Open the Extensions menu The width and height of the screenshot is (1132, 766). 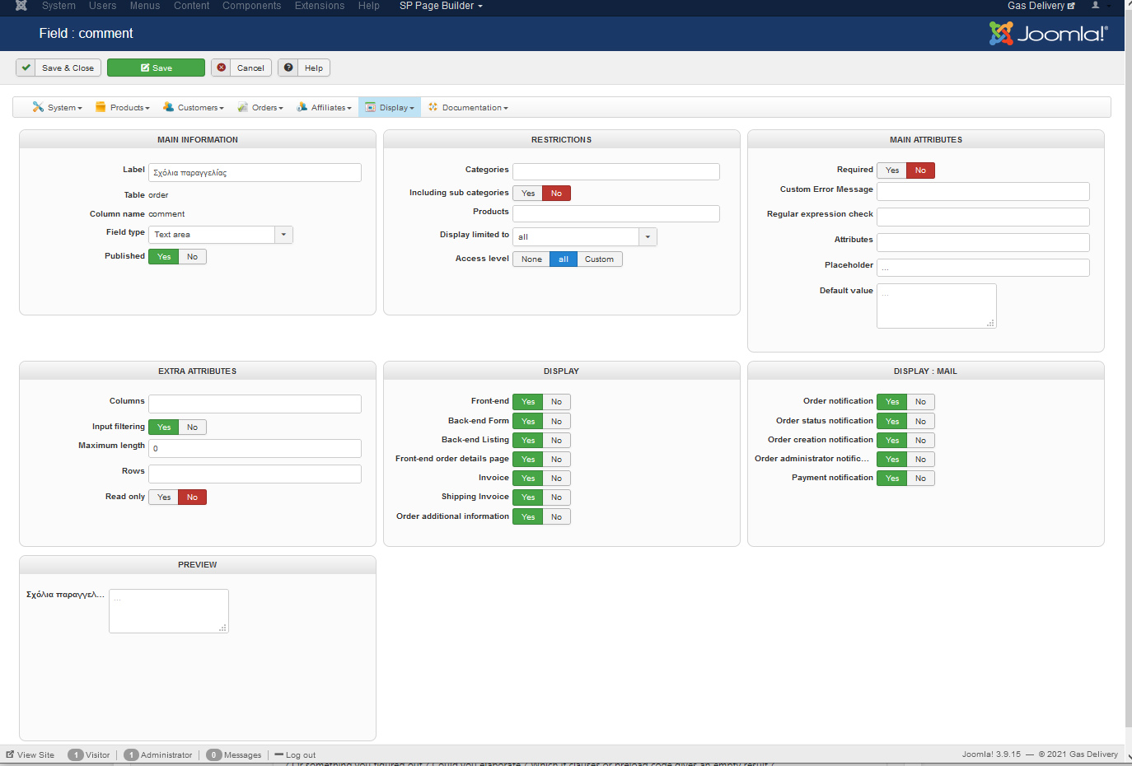point(320,6)
